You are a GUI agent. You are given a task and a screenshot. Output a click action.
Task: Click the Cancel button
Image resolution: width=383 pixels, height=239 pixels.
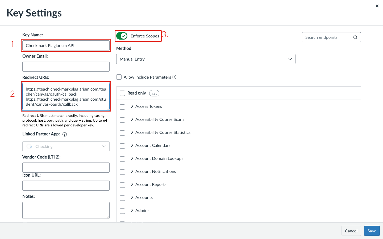[351, 231]
